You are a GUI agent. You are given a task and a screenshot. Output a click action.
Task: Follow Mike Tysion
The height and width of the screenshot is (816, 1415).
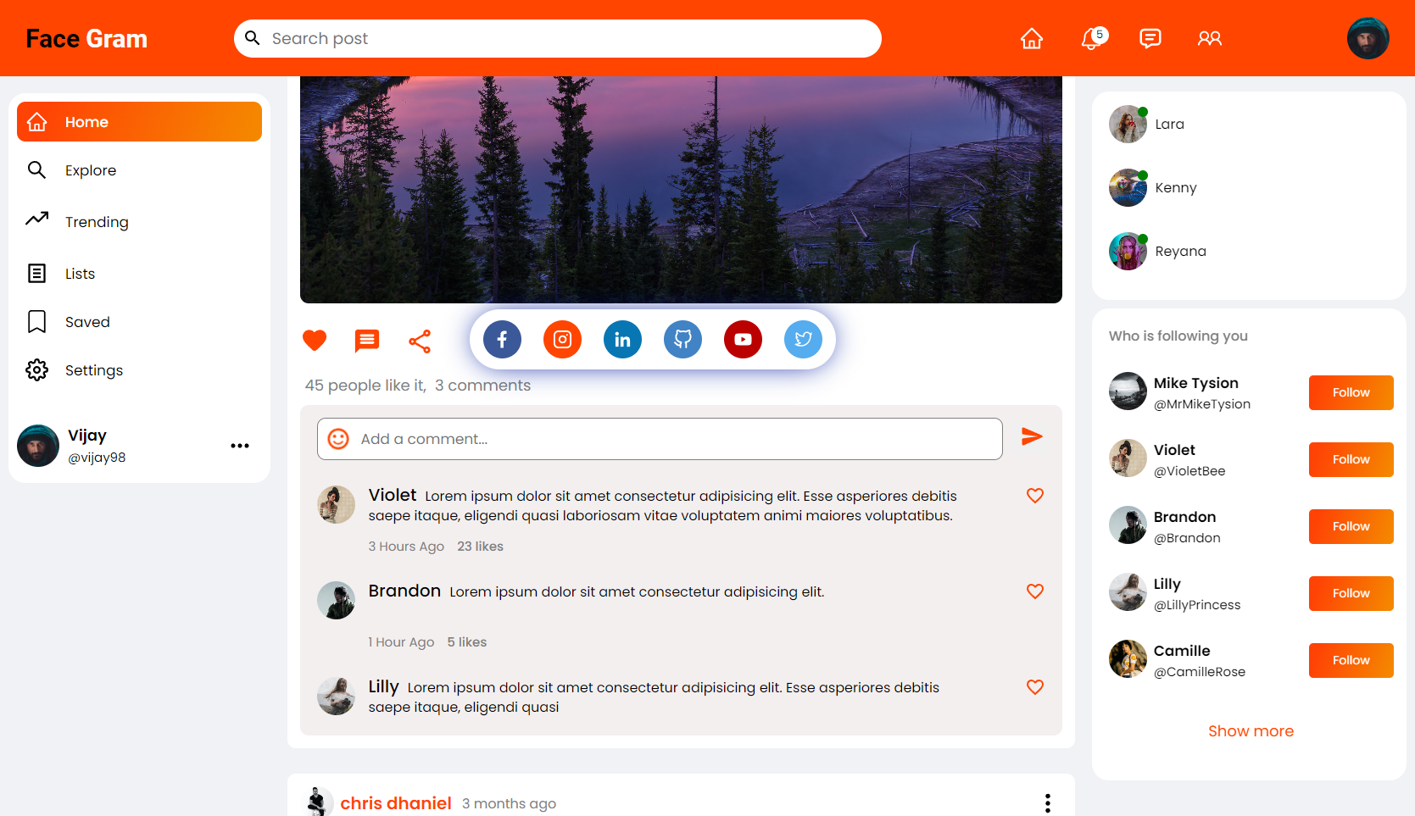point(1351,392)
